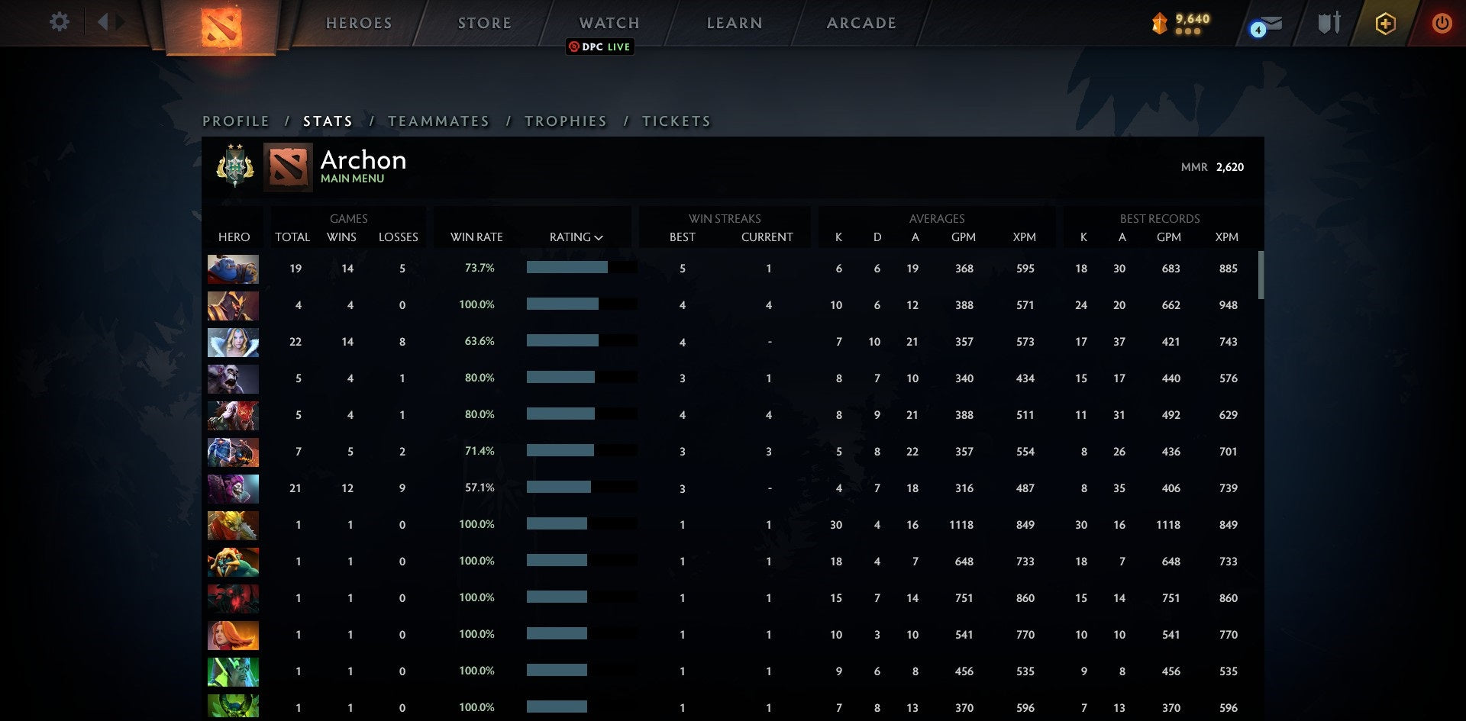Sort by GPM under Averages header
The image size is (1466, 721).
(963, 237)
